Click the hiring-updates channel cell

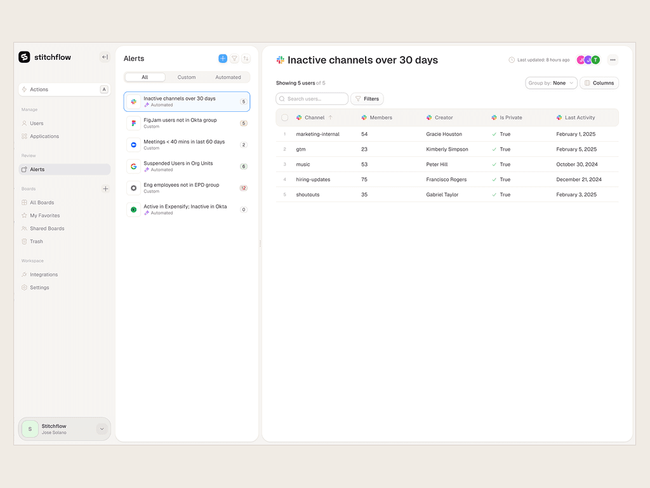[313, 180]
